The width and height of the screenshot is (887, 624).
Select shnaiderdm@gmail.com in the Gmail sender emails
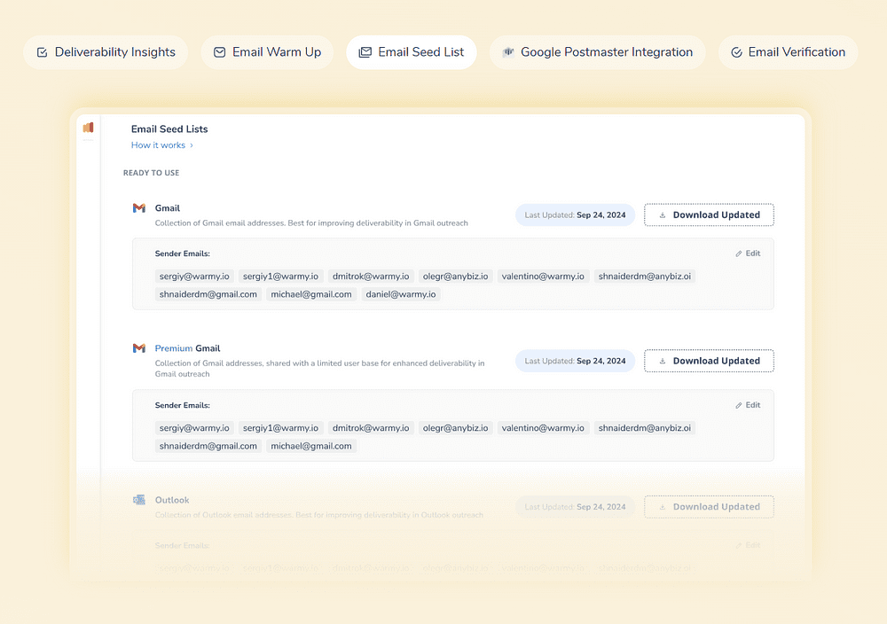pos(208,294)
